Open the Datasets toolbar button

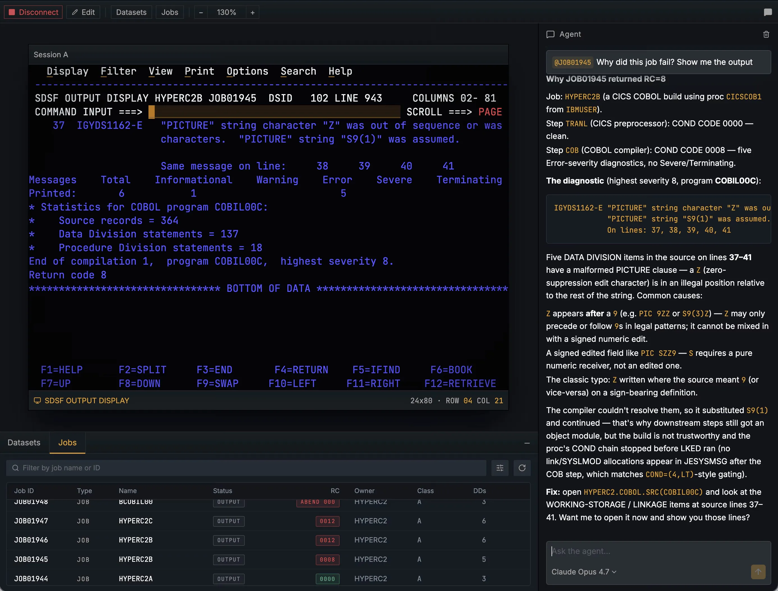coord(131,12)
